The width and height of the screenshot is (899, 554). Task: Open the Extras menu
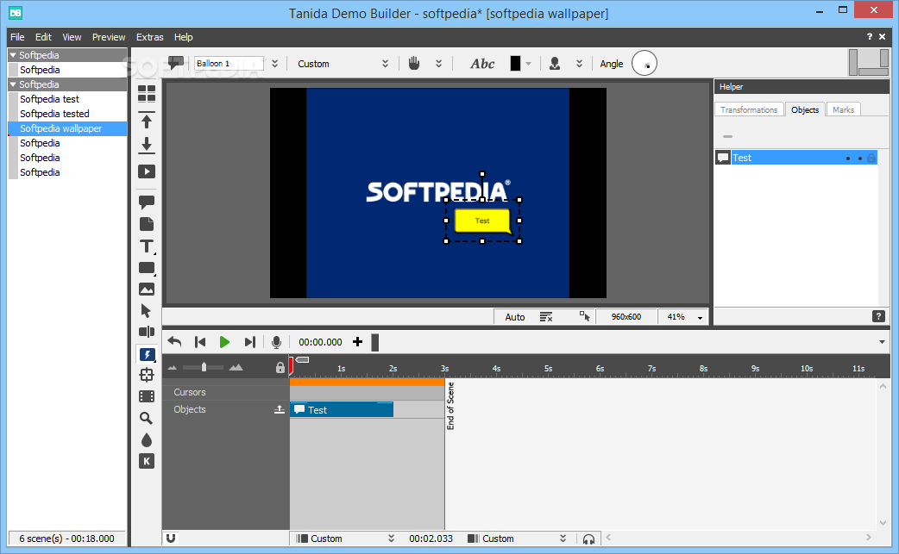(149, 37)
